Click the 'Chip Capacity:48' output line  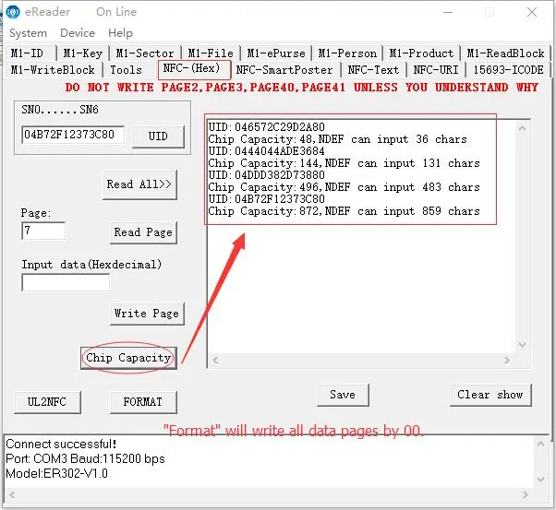338,139
